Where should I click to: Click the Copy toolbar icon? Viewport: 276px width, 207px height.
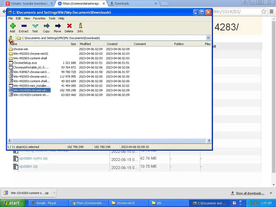(46, 28)
